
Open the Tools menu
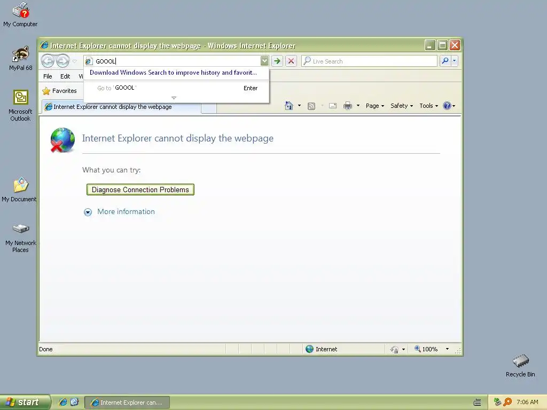tap(428, 106)
